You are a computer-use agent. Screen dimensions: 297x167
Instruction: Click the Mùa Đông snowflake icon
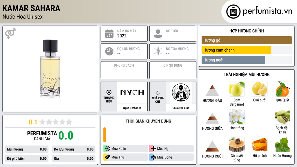pyautogui.click(x=153, y=157)
